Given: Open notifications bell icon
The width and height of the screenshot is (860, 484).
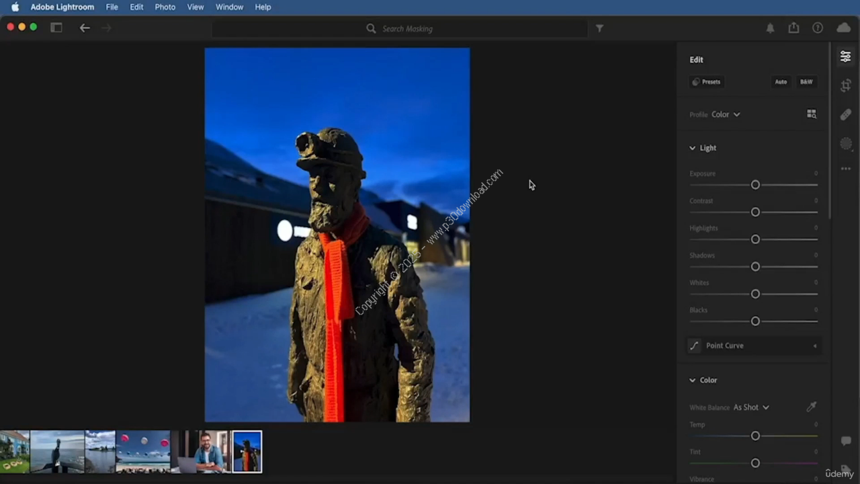Looking at the screenshot, I should coord(770,28).
